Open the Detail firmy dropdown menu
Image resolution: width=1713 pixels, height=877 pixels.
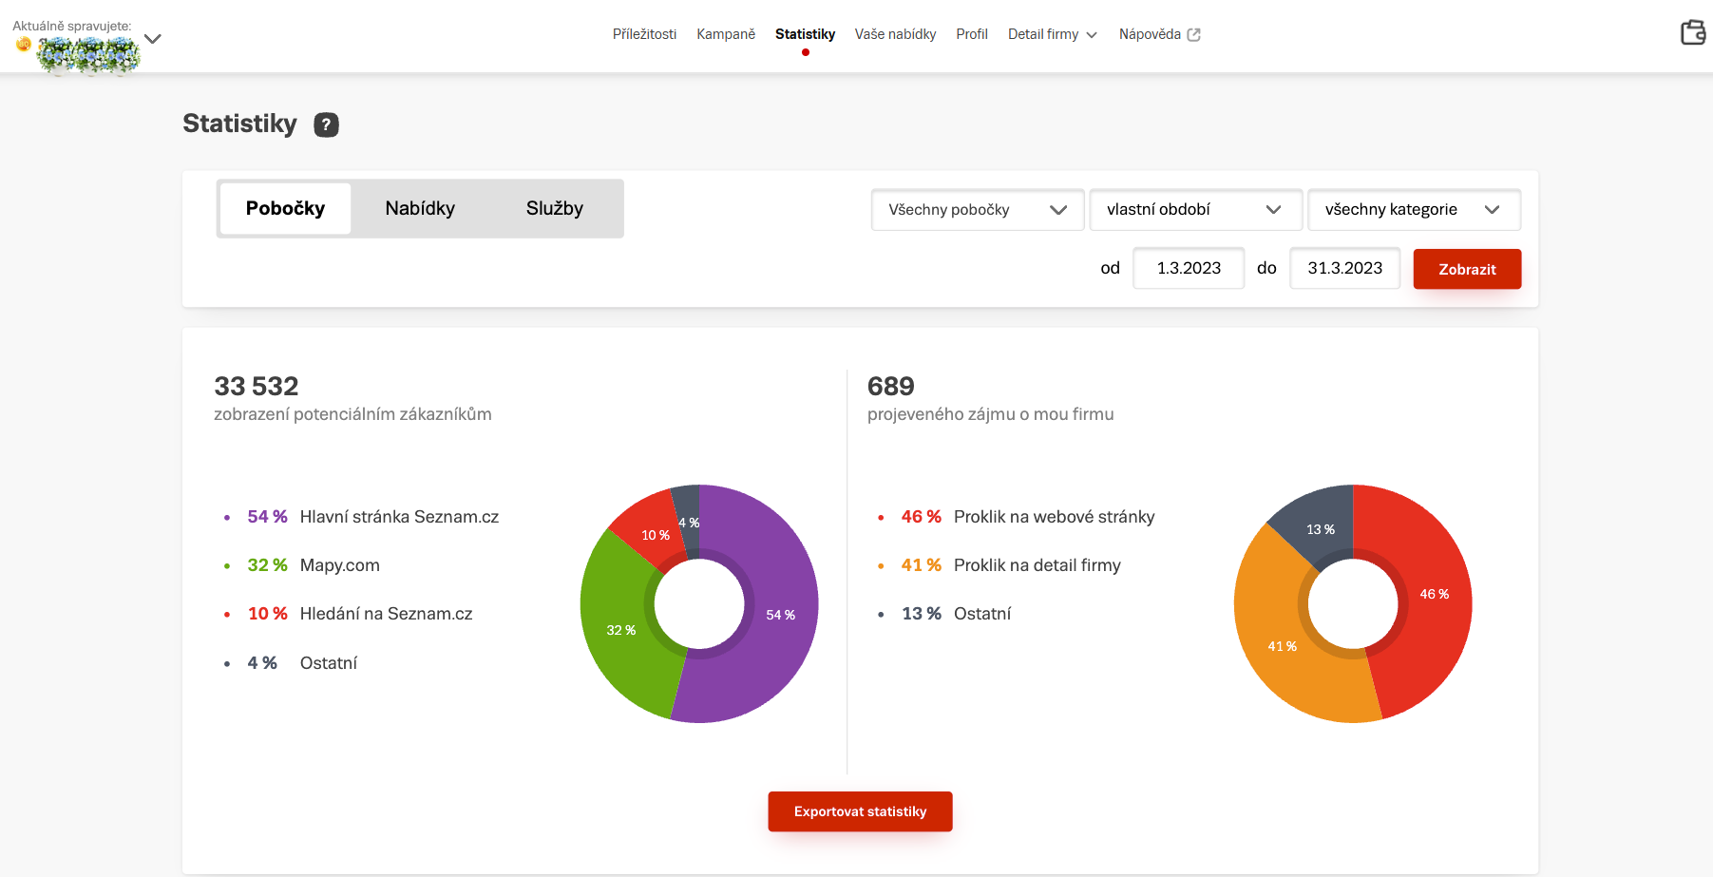pos(1052,34)
